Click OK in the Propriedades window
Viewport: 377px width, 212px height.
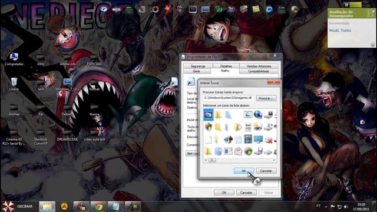(224, 193)
